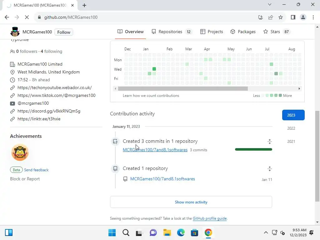Open the Overview tab

[130, 32]
